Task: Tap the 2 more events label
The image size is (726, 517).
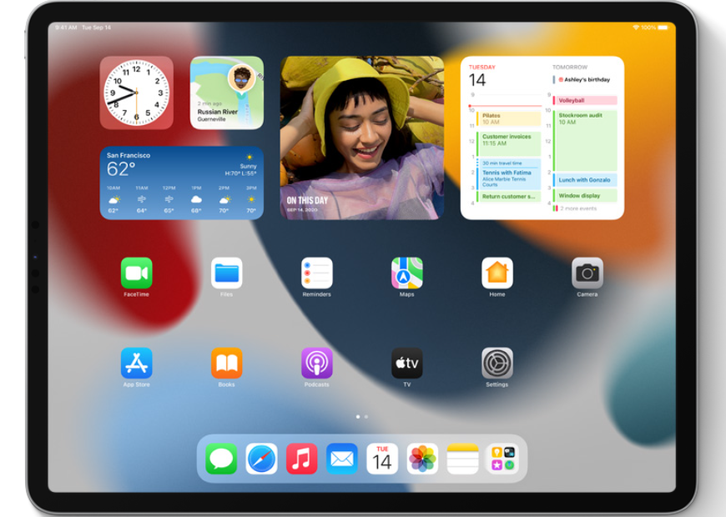Action: (578, 208)
